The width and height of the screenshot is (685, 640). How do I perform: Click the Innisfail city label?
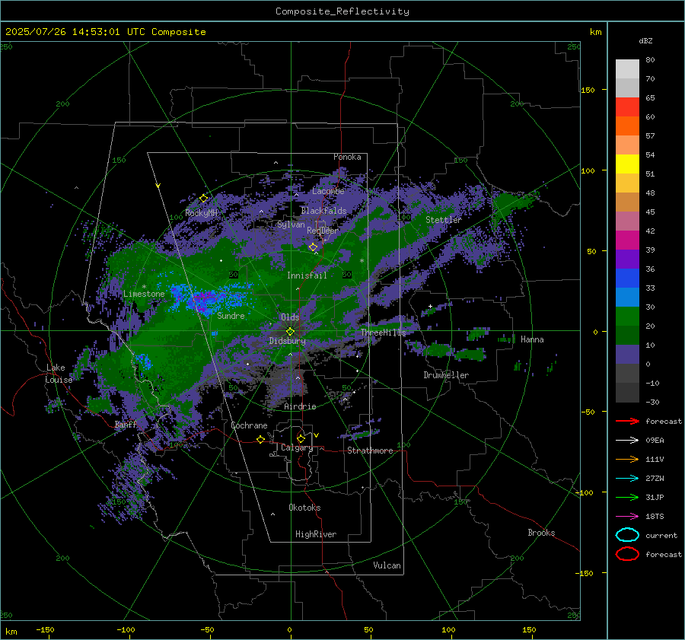coord(307,275)
